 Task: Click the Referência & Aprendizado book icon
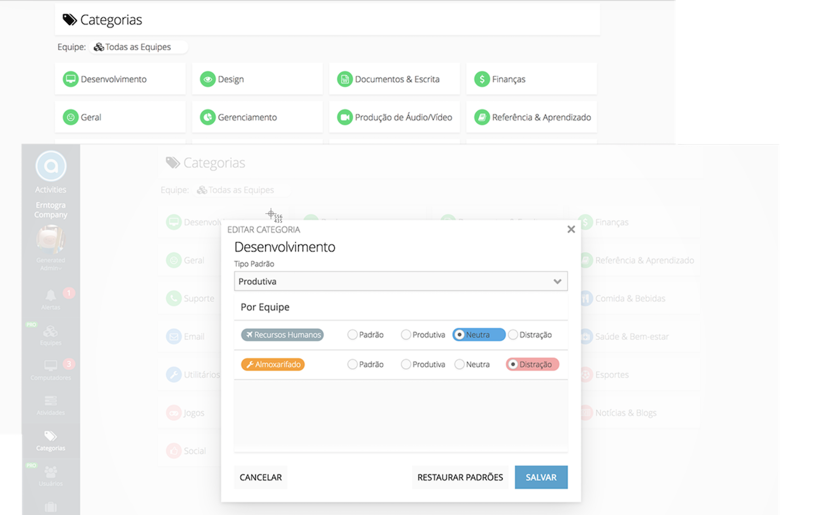click(482, 117)
